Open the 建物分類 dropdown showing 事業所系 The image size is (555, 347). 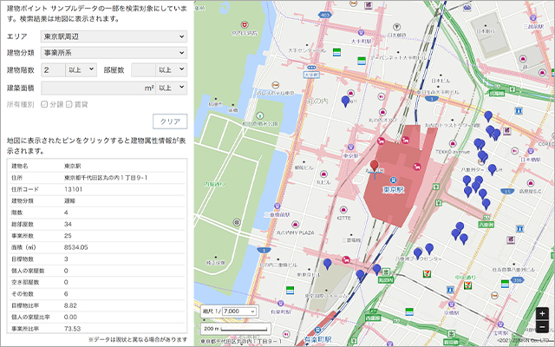pos(114,53)
